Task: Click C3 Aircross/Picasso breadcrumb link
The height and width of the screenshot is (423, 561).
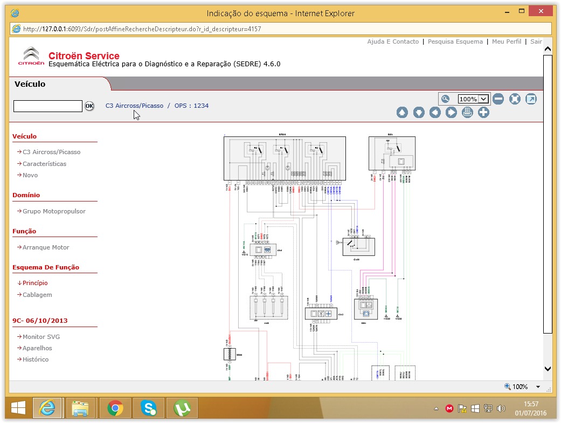Action: coord(134,106)
